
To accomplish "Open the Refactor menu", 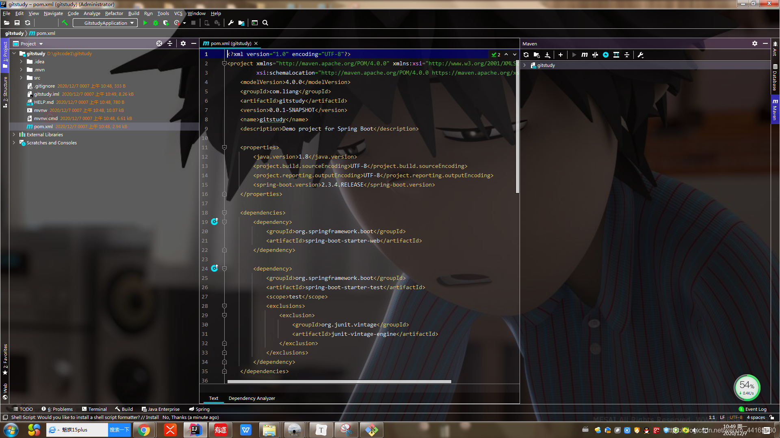I will [114, 13].
